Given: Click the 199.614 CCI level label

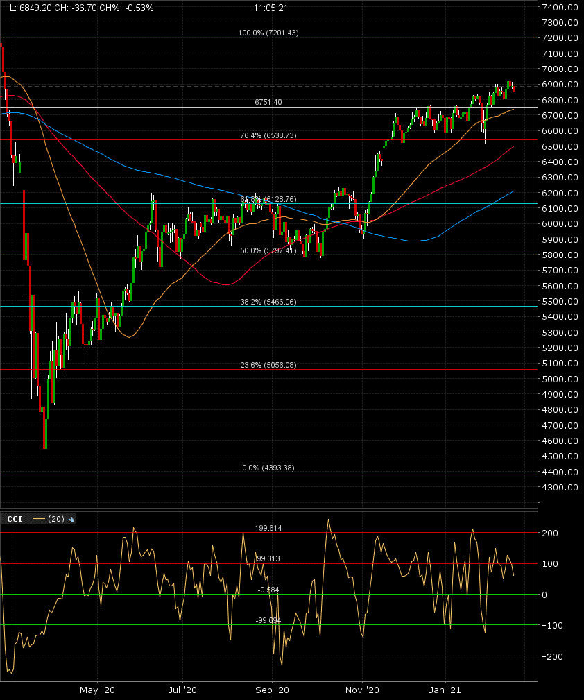Looking at the screenshot, I should [x=268, y=528].
